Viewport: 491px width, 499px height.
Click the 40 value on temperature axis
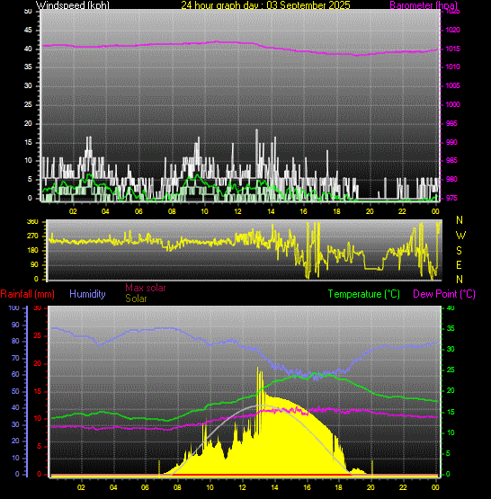[451, 307]
